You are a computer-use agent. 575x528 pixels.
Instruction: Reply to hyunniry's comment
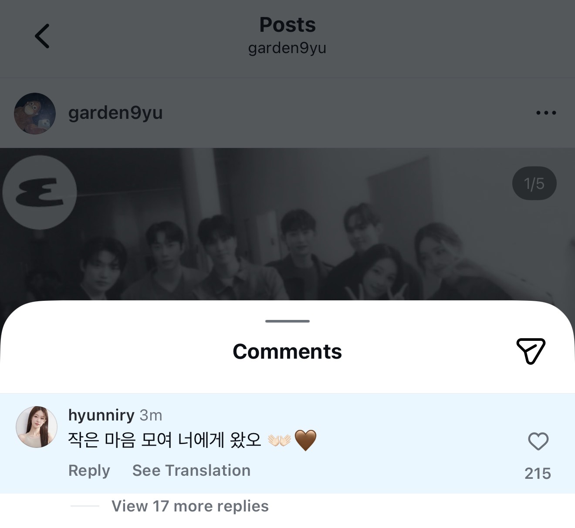coord(89,471)
